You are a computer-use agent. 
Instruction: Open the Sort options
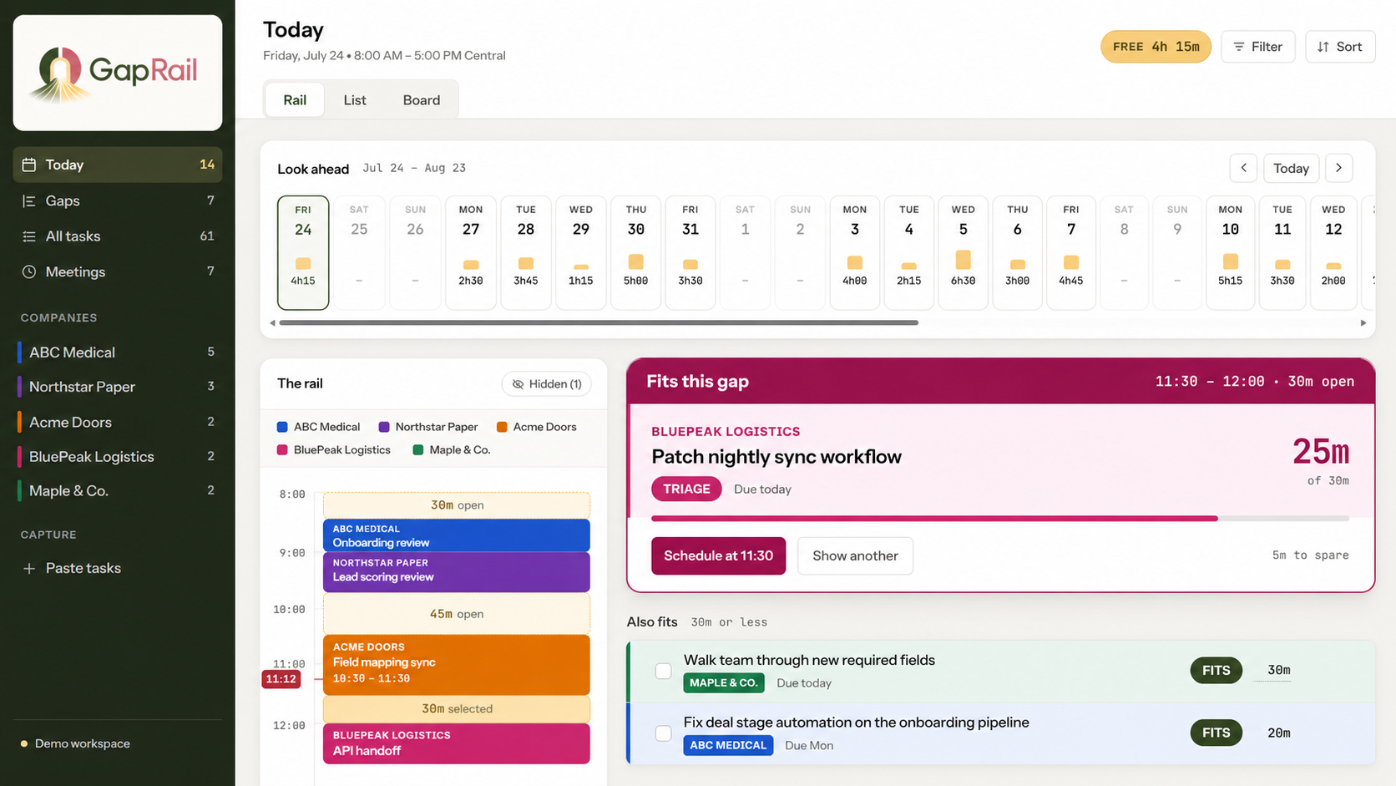pos(1340,47)
